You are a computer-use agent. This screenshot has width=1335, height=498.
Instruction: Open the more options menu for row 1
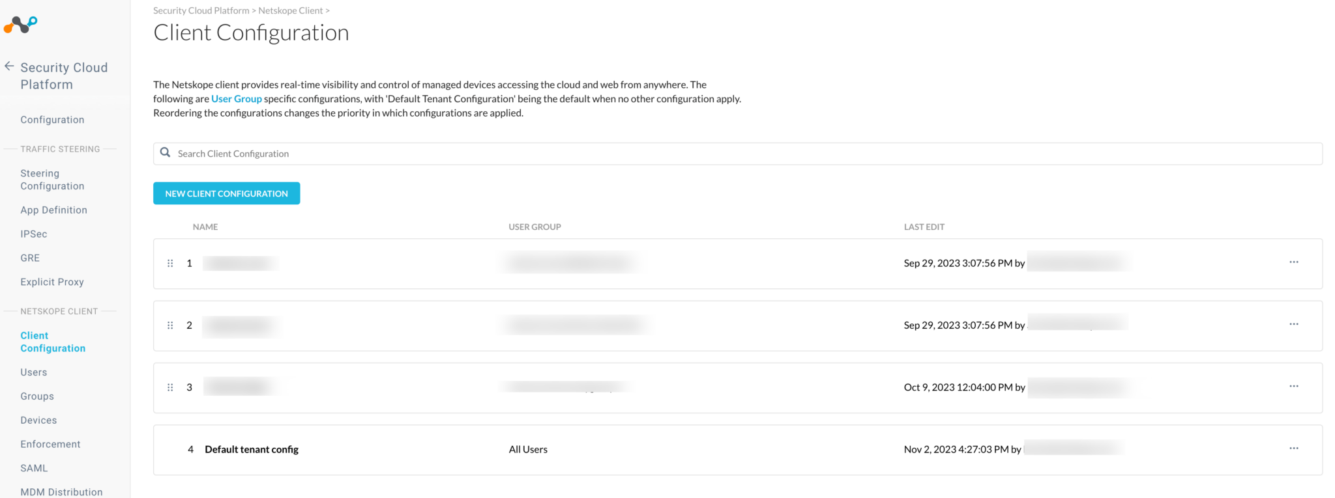(1293, 262)
